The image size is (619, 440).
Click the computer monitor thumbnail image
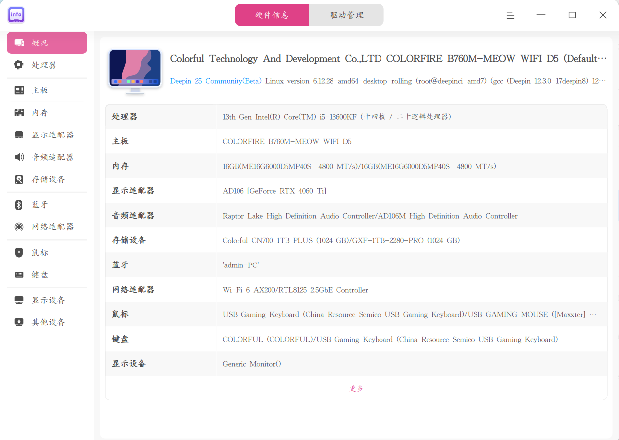click(135, 72)
